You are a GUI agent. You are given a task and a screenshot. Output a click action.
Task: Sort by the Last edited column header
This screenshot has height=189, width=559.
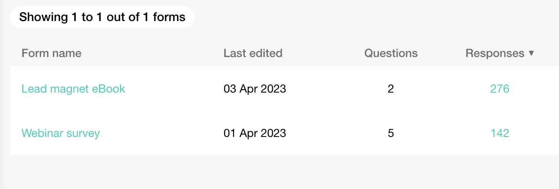pyautogui.click(x=253, y=53)
